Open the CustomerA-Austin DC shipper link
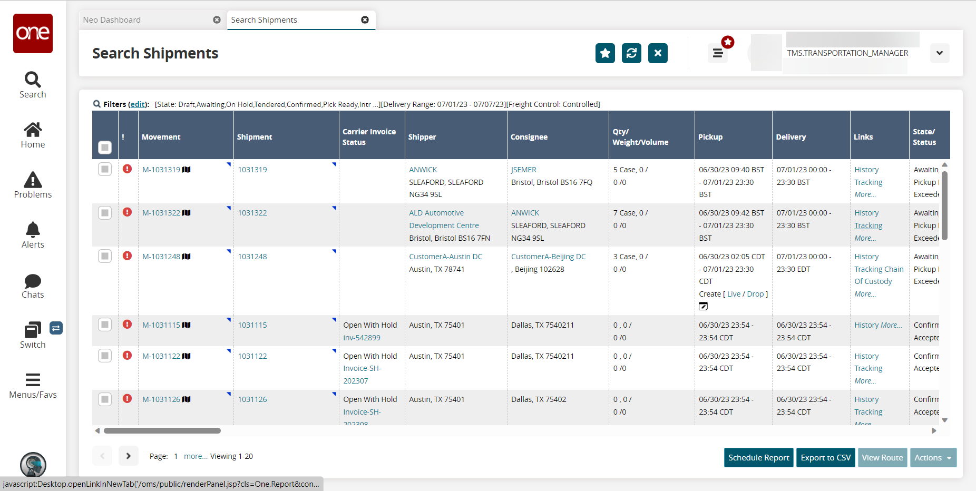Screen dimensions: 976x491 click(446, 257)
